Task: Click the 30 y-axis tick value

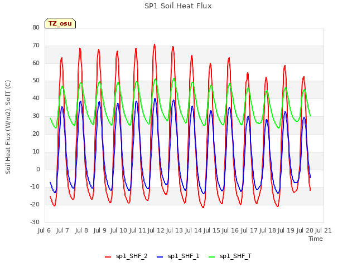Action: coord(36,116)
